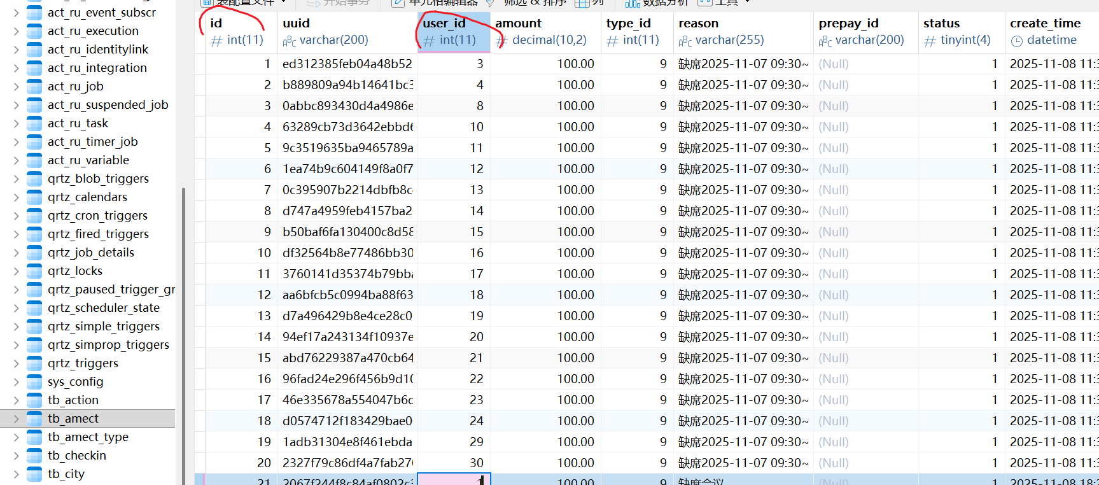The height and width of the screenshot is (485, 1099).
Task: Click the qrtz_blob_triggers table icon
Action: tap(35, 179)
